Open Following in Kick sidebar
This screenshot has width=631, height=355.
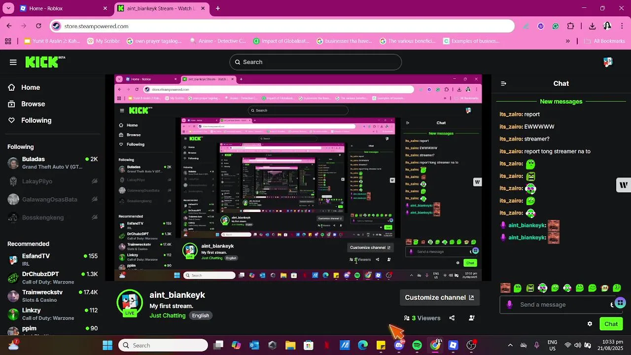[x=30, y=120]
